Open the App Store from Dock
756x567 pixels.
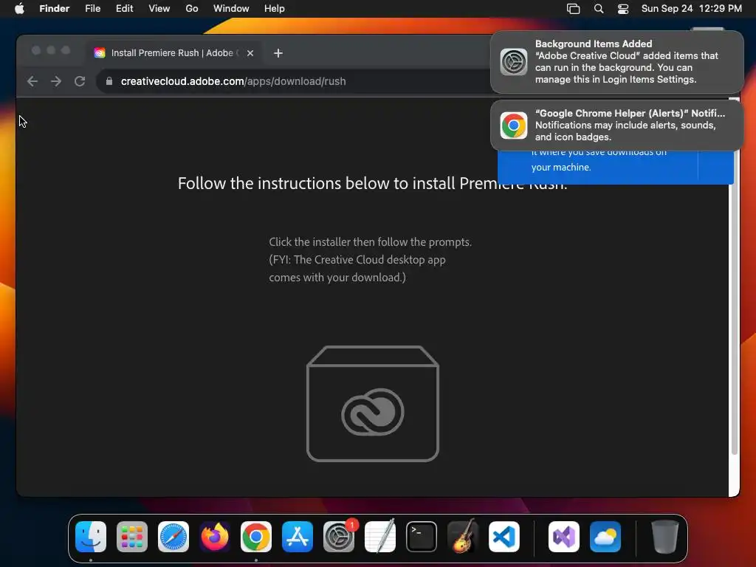[298, 537]
